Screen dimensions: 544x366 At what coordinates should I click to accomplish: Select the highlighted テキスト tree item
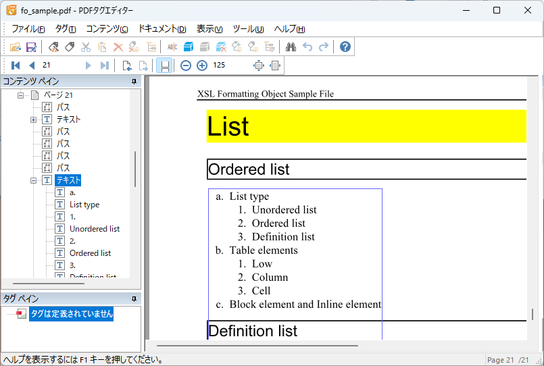(x=68, y=180)
